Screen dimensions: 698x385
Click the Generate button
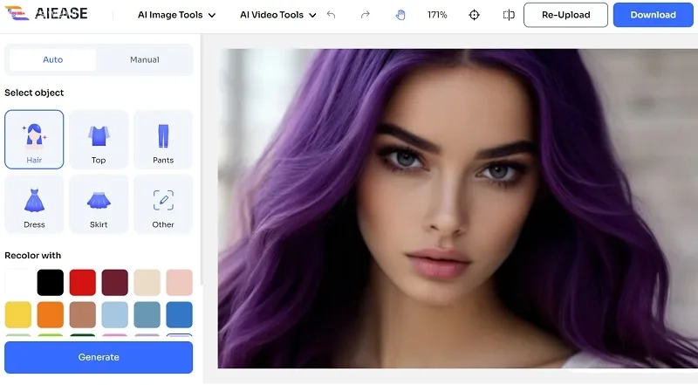pyautogui.click(x=99, y=357)
